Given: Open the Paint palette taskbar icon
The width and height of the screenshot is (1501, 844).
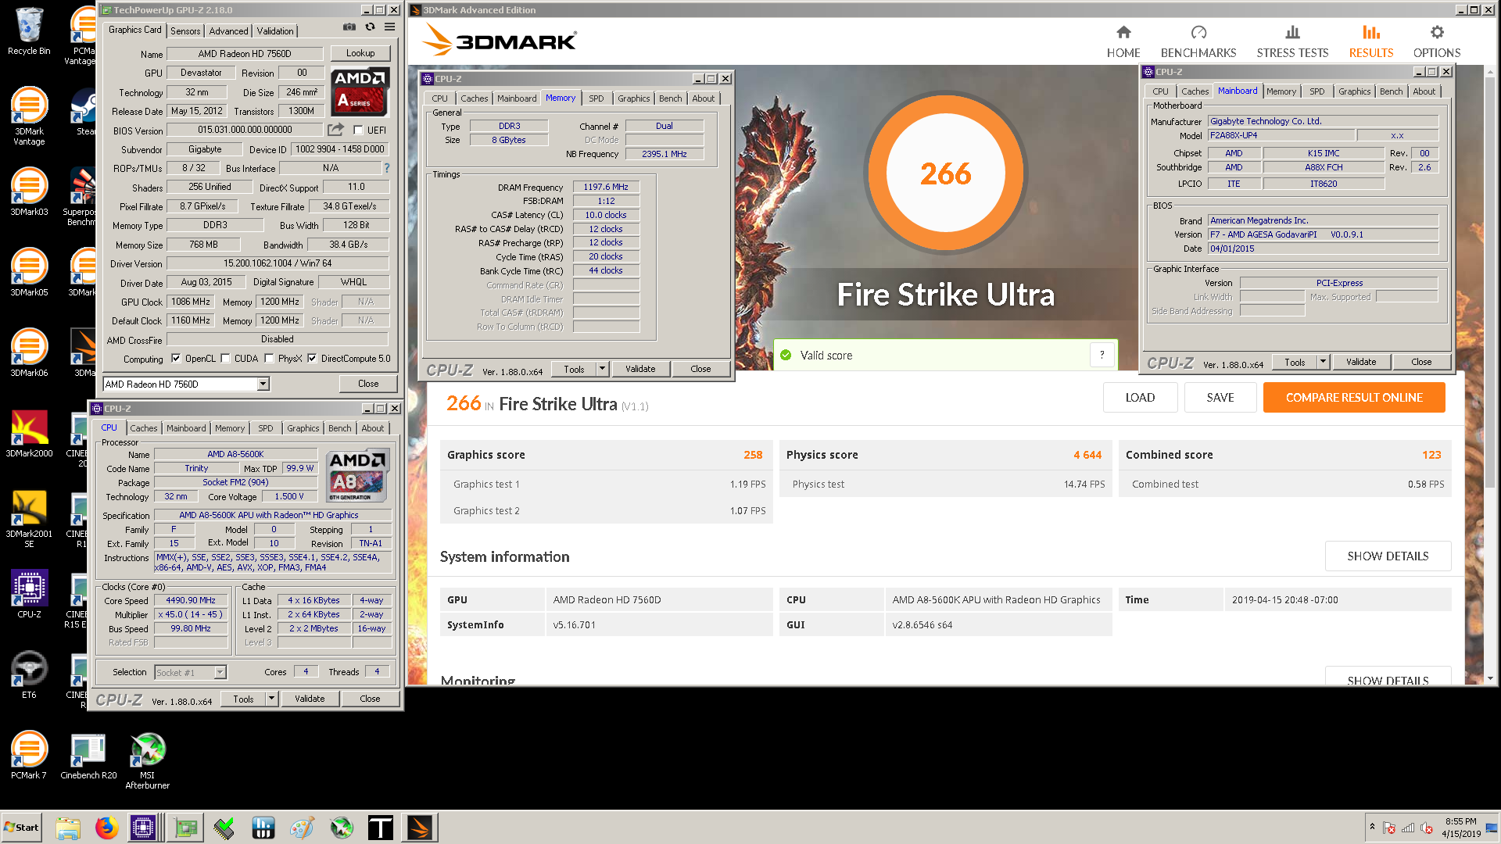Looking at the screenshot, I should coord(302,828).
